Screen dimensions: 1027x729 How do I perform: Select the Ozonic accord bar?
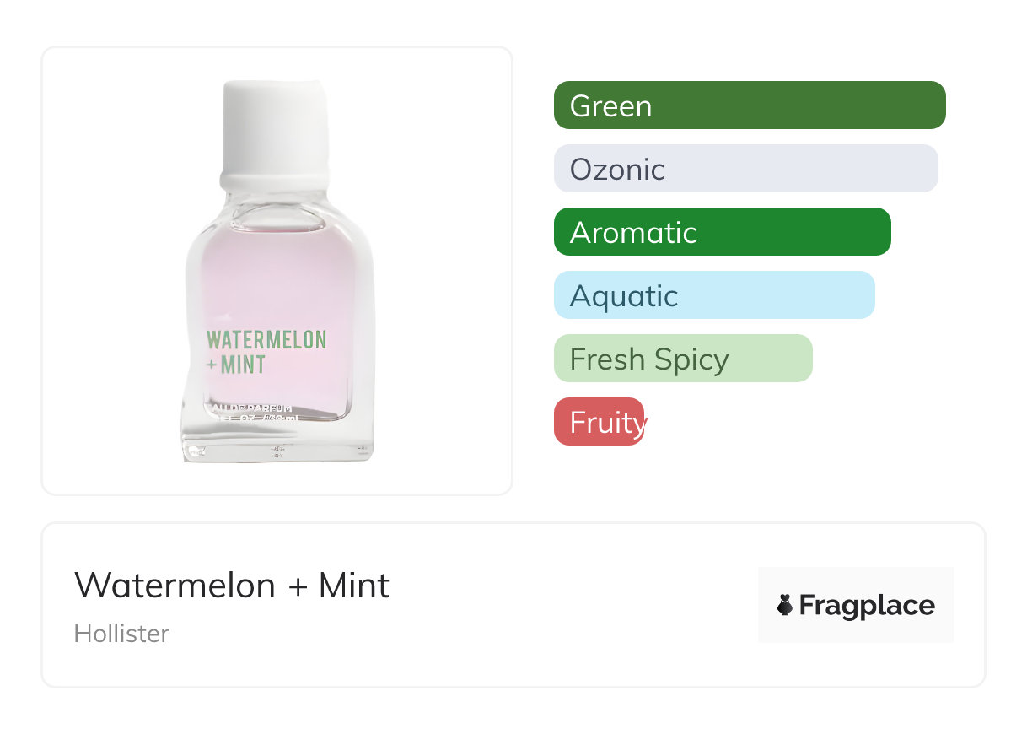746,168
